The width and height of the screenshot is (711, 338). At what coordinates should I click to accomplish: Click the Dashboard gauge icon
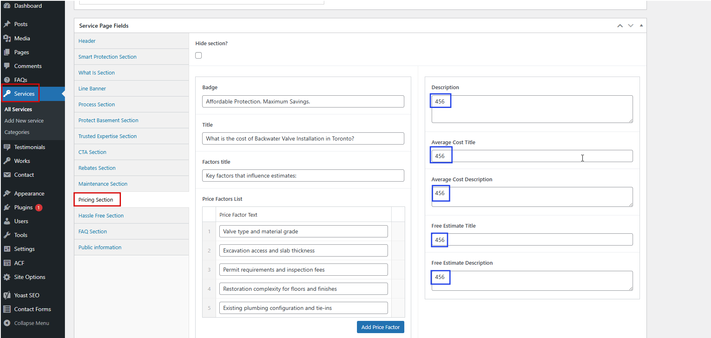pos(7,6)
